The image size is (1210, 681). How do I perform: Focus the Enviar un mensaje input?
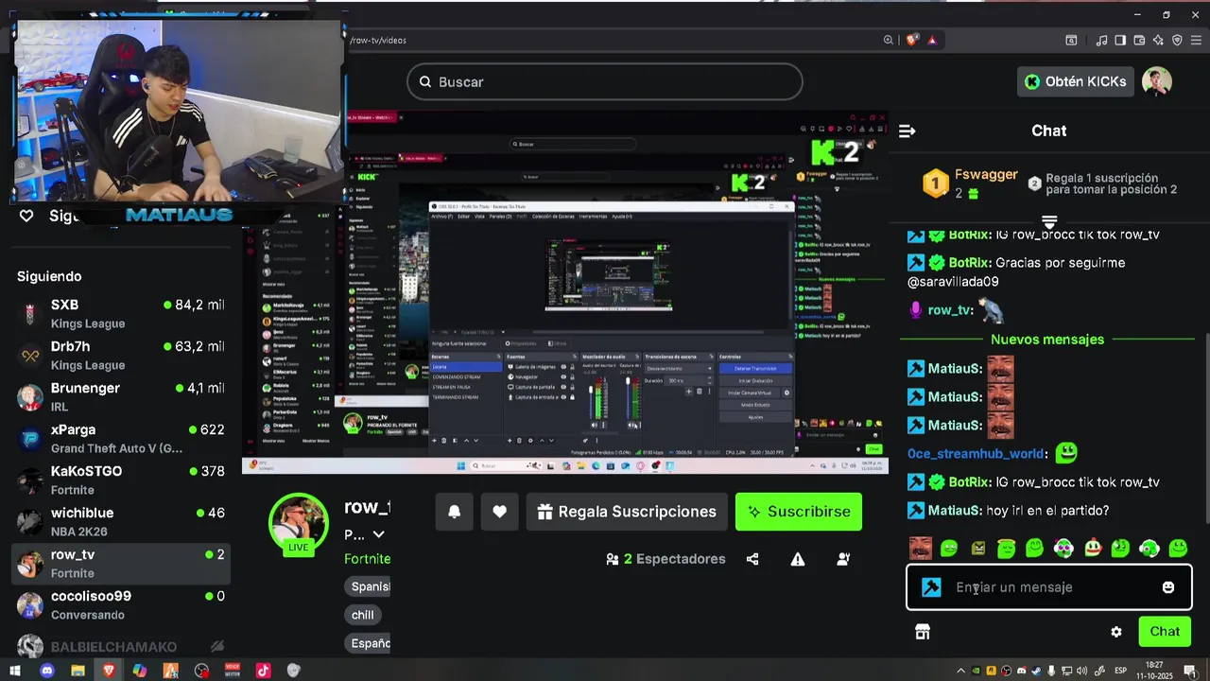click(1049, 587)
